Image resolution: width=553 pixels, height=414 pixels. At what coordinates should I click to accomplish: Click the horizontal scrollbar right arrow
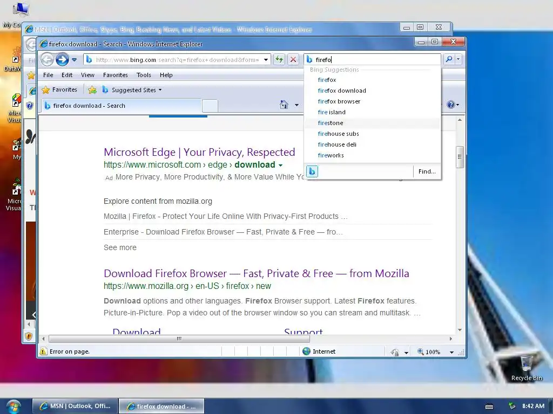point(451,339)
